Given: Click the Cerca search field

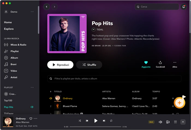Looking at the screenshot, I should point(157,7).
